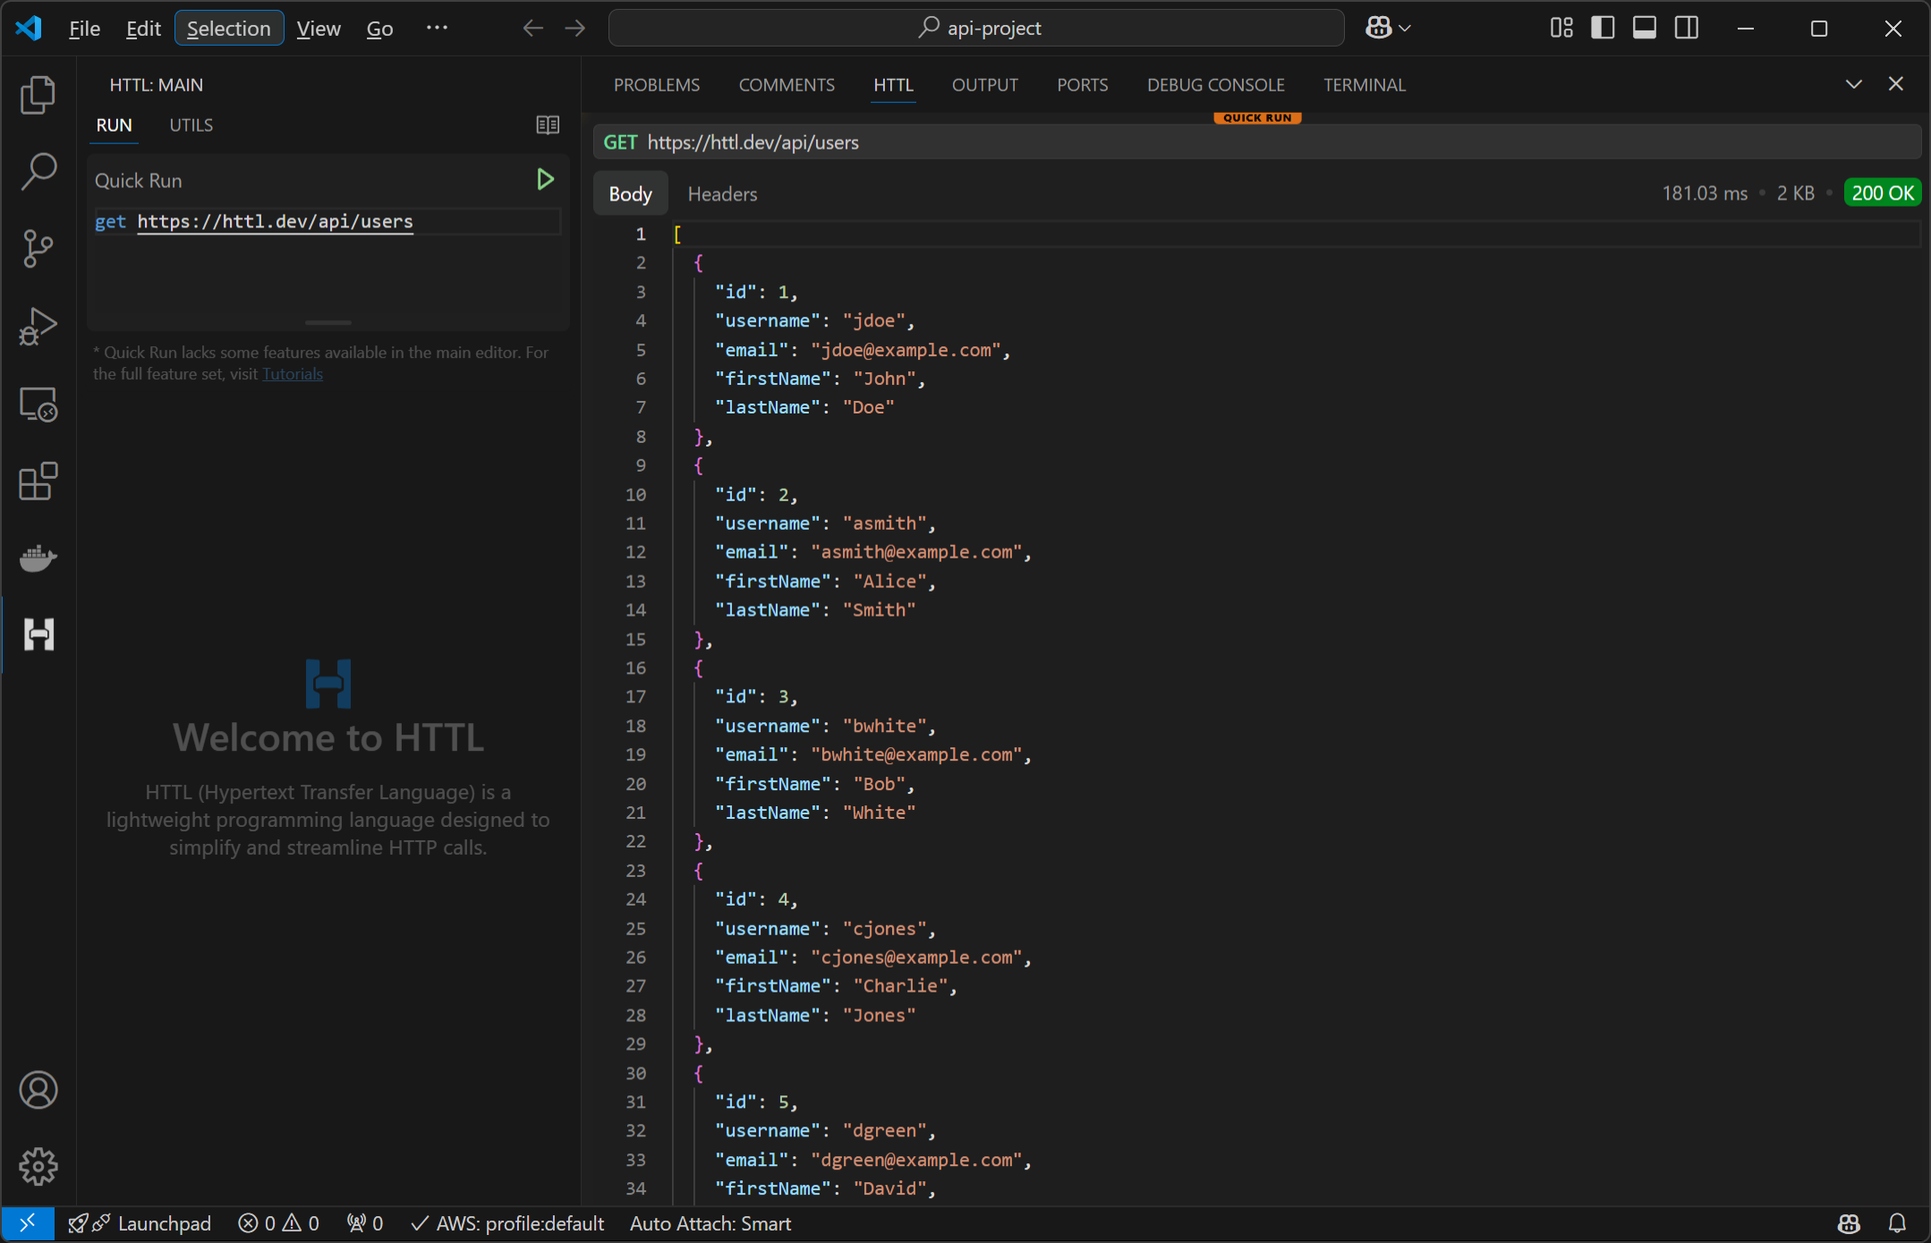Run the Quick Run request with play icon
This screenshot has width=1931, height=1243.
point(545,180)
